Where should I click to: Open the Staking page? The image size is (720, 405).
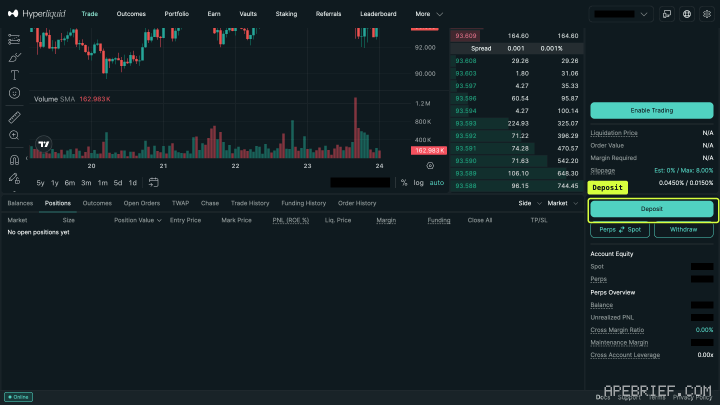pyautogui.click(x=286, y=14)
